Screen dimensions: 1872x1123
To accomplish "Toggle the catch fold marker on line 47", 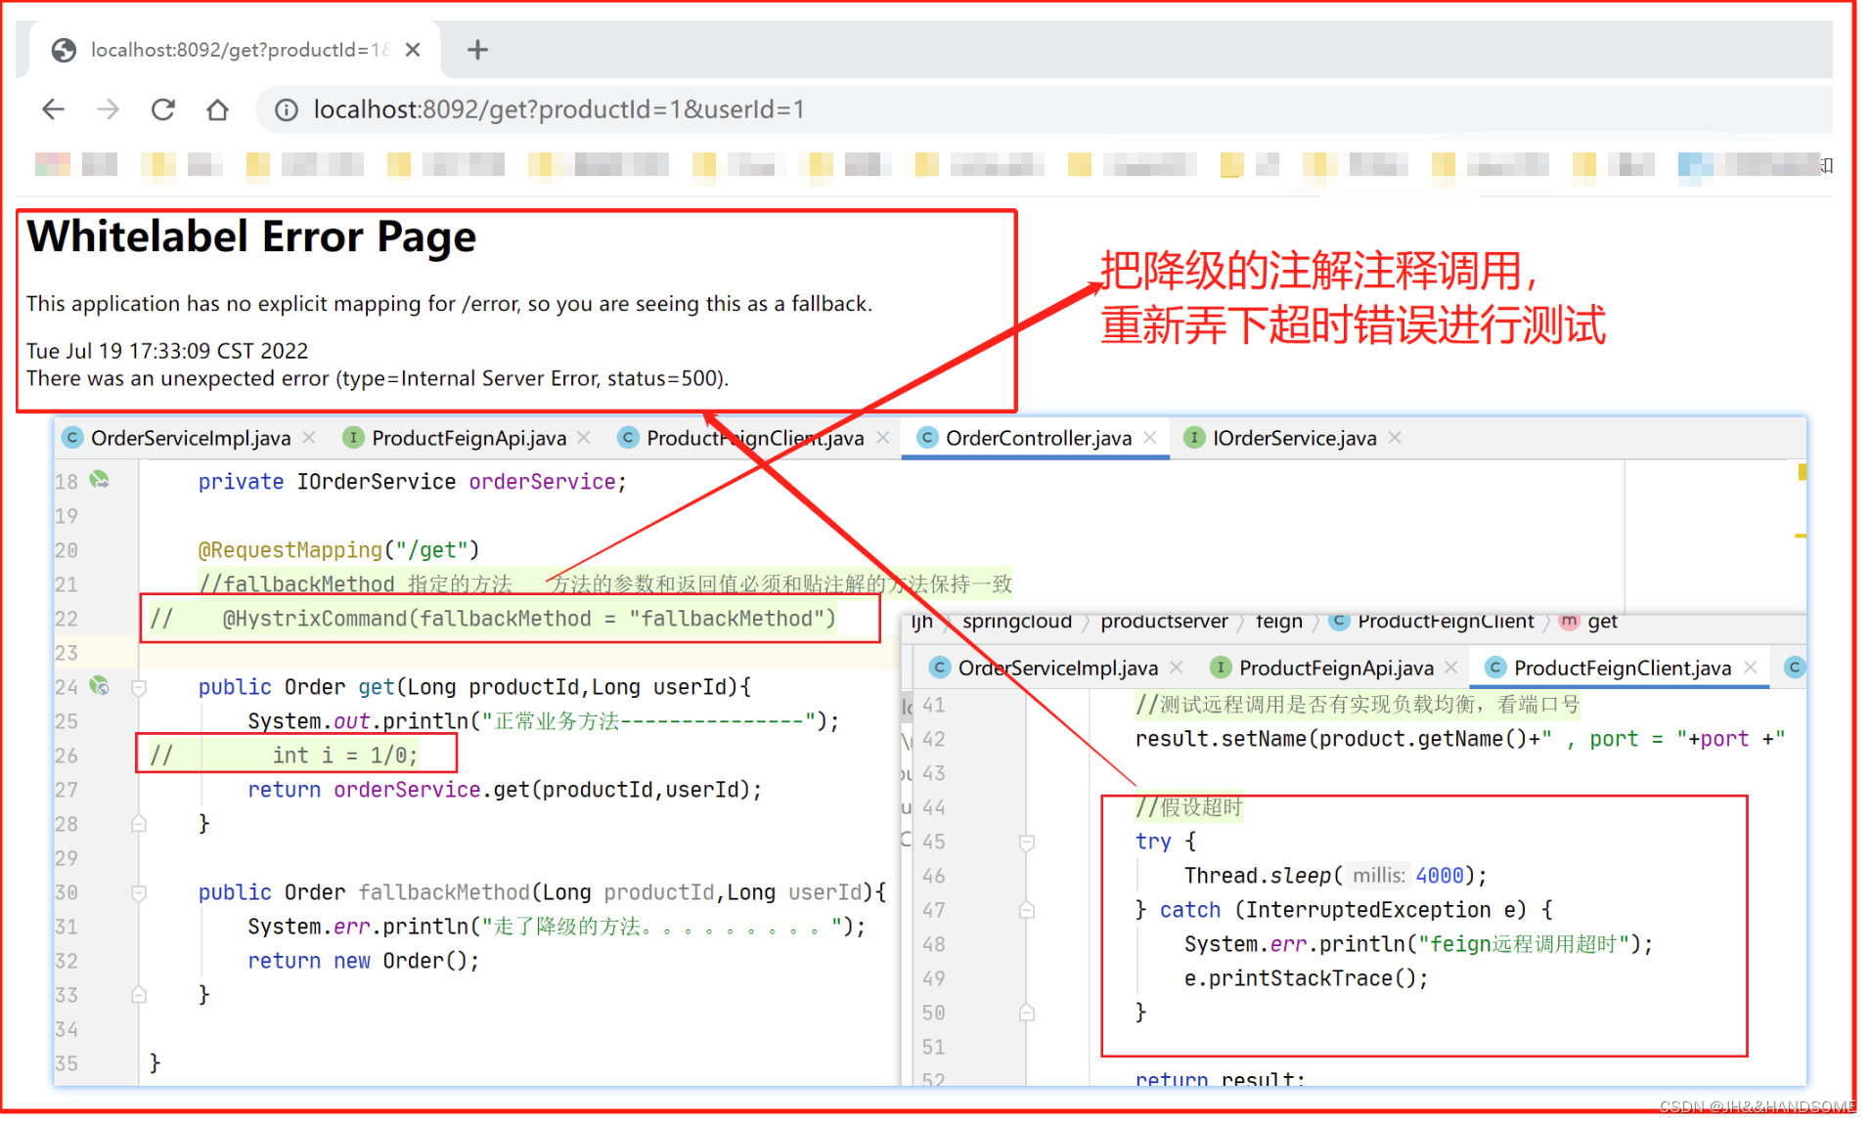I will pyautogui.click(x=1027, y=910).
